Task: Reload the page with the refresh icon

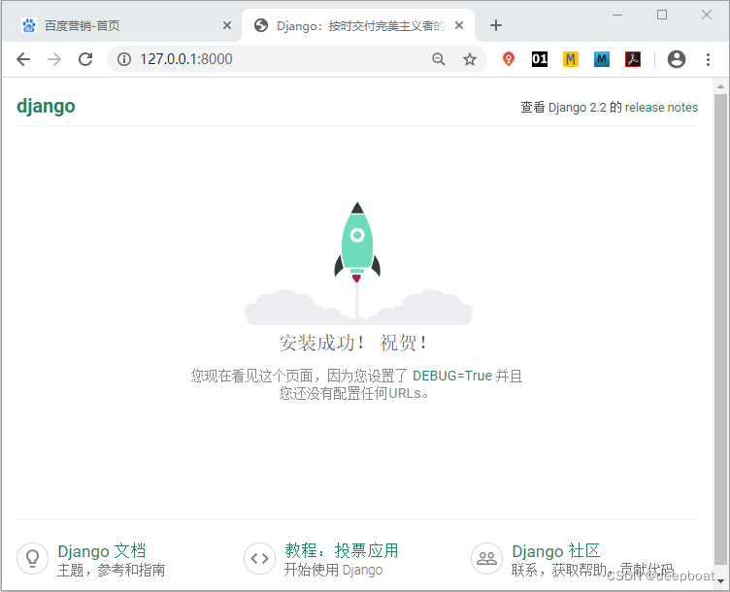Action: click(x=85, y=59)
